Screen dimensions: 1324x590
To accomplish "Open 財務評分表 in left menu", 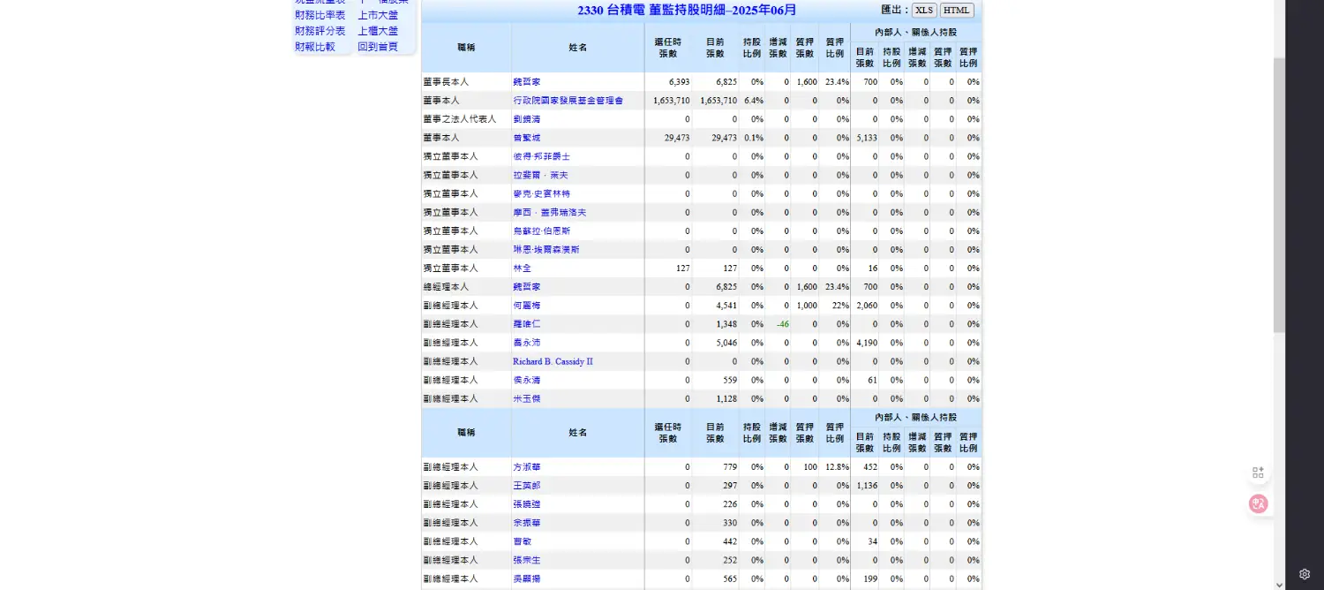I will point(320,31).
